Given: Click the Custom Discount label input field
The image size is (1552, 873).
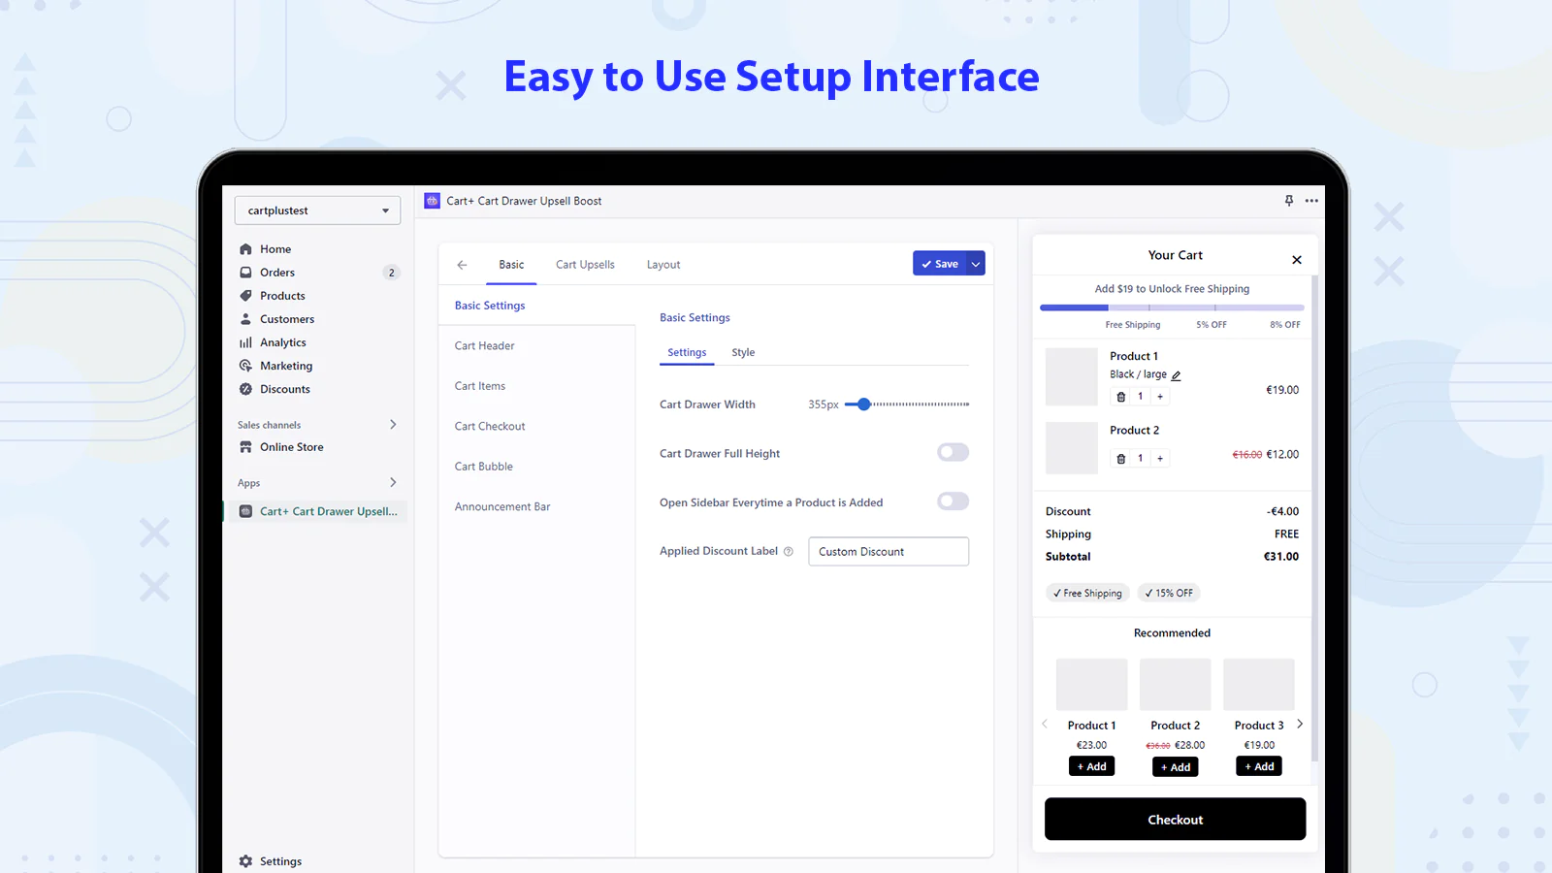Looking at the screenshot, I should pos(888,552).
